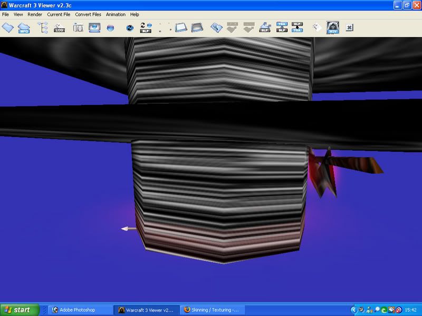Open the File menu

tap(5, 15)
